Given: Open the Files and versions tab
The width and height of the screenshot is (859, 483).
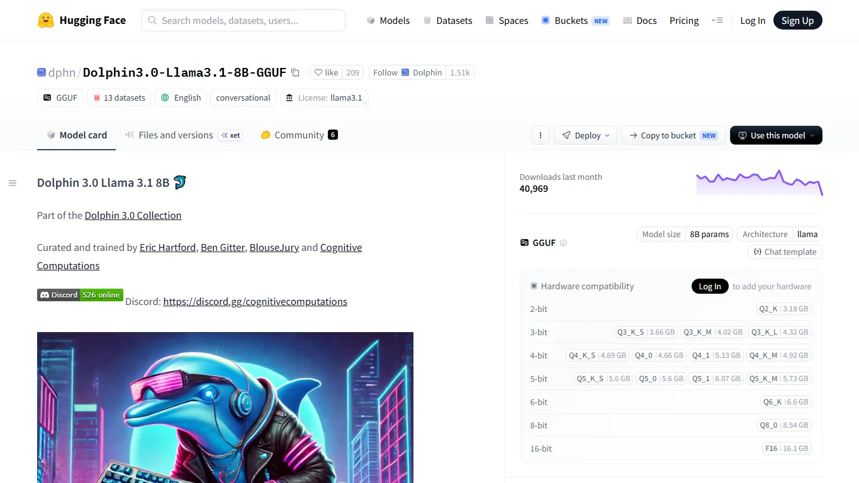Looking at the screenshot, I should click(x=183, y=135).
